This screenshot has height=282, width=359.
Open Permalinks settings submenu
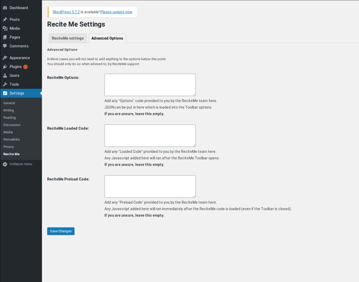tap(11, 139)
